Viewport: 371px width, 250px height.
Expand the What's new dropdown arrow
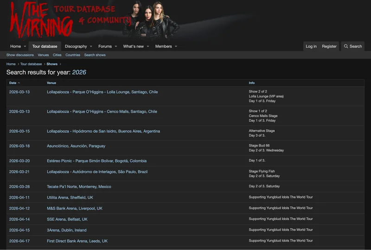tap(148, 46)
